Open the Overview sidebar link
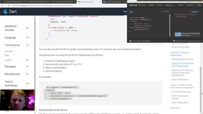This screenshot has width=203, height=114. coord(9,51)
